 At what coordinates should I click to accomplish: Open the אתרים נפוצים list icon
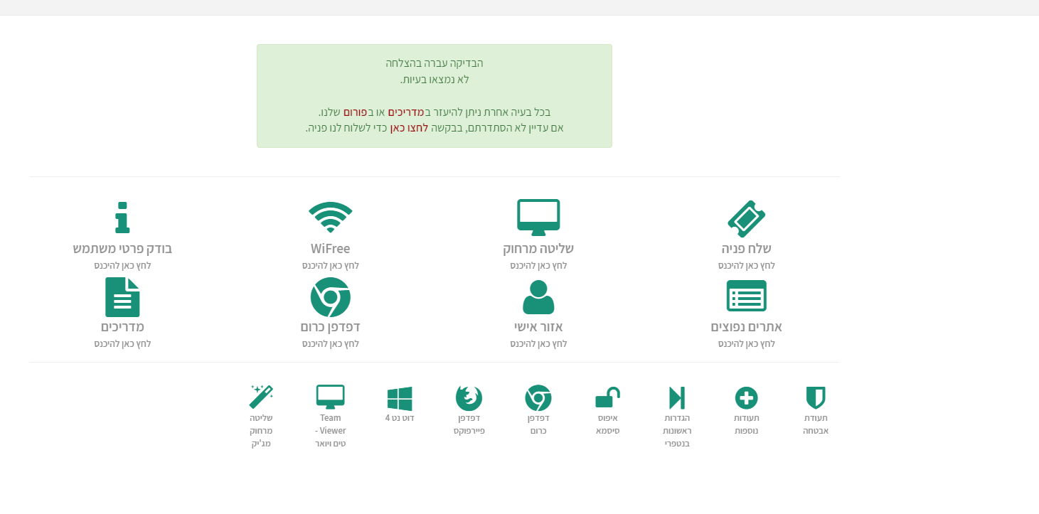coord(746,296)
